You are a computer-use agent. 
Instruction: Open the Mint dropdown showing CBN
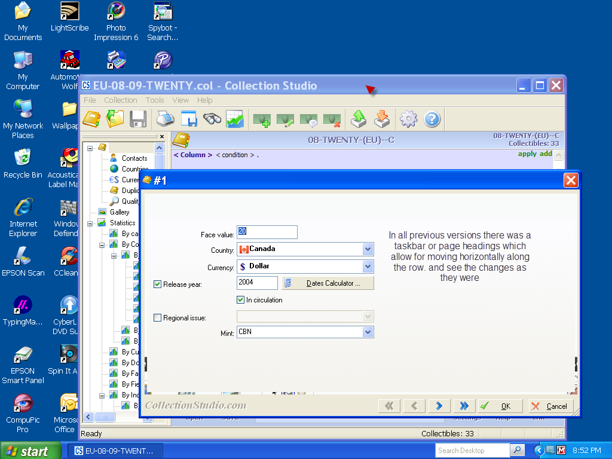[368, 332]
